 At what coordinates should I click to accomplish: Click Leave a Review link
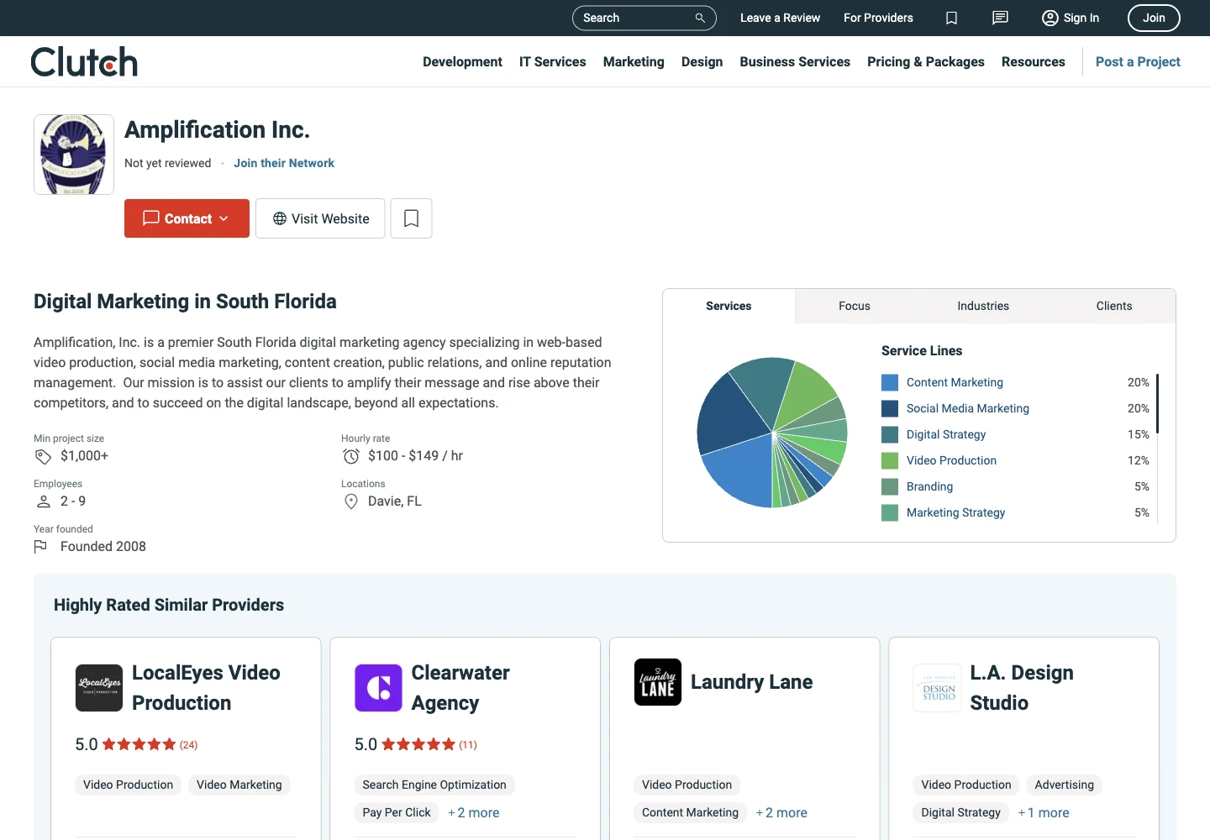tap(780, 18)
